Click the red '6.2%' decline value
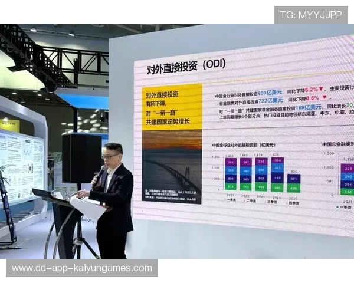Image resolution: width=354 pixels, height=283 pixels. (x=312, y=90)
